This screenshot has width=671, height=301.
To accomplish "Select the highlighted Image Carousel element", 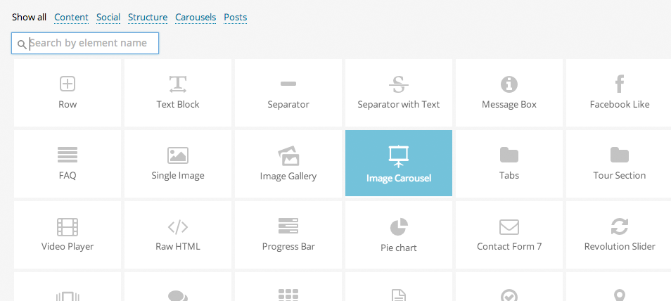I will tap(399, 163).
